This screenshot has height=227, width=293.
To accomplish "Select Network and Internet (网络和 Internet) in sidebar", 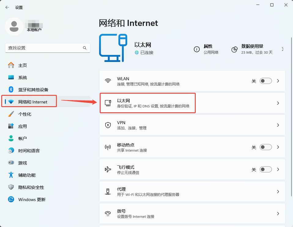I will click(x=48, y=102).
